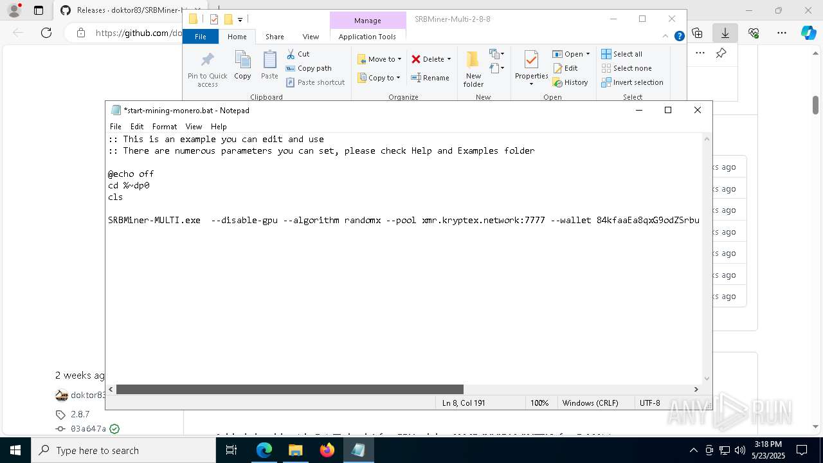Click the Edge address bar URL

click(138, 33)
